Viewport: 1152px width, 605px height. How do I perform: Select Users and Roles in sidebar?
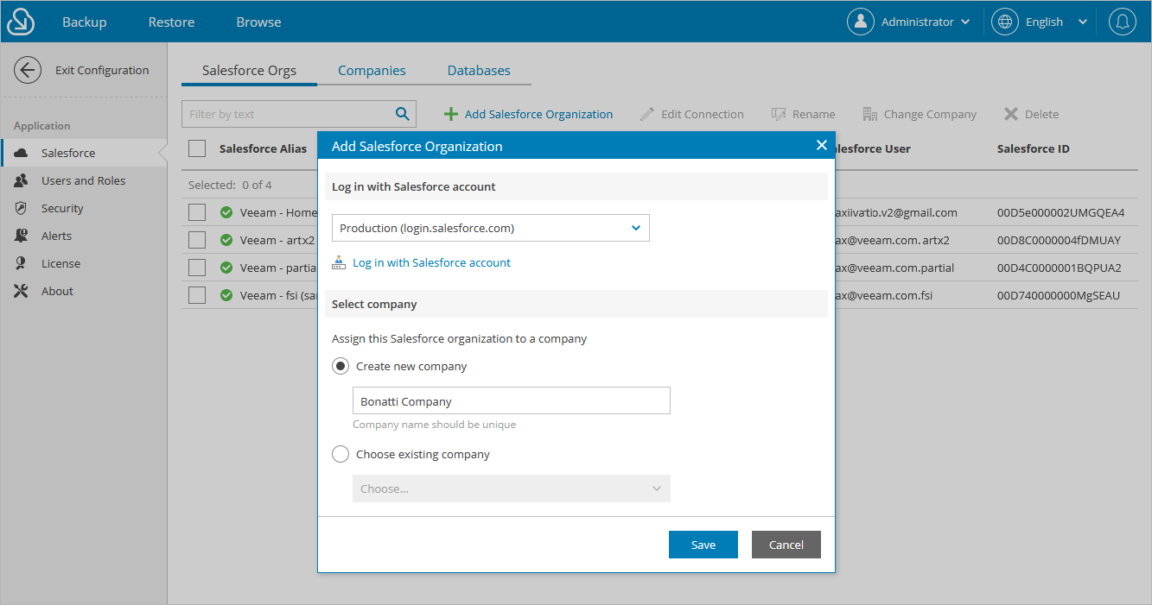click(83, 180)
